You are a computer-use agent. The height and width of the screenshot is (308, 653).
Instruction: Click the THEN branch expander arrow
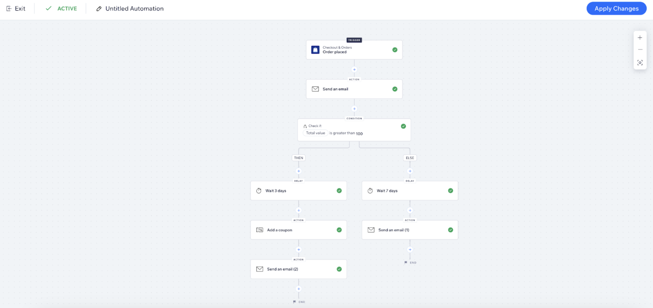299,171
